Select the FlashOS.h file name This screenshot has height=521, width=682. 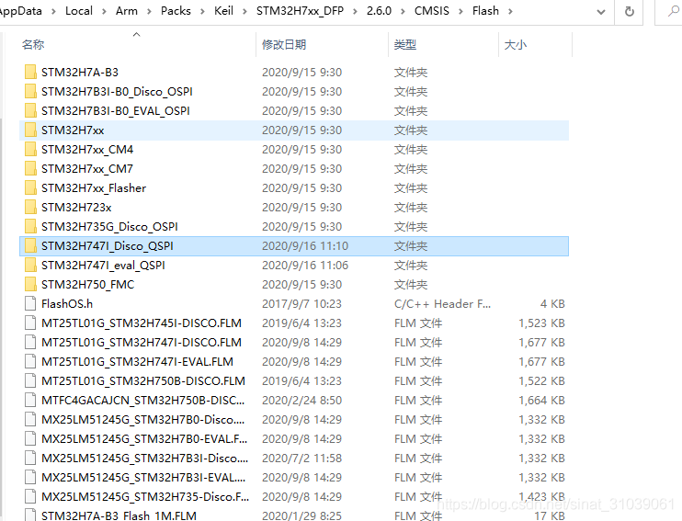click(67, 303)
